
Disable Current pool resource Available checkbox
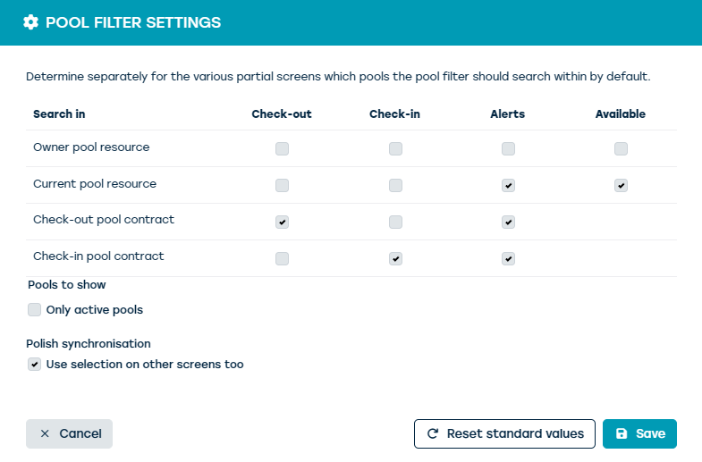pyautogui.click(x=621, y=186)
